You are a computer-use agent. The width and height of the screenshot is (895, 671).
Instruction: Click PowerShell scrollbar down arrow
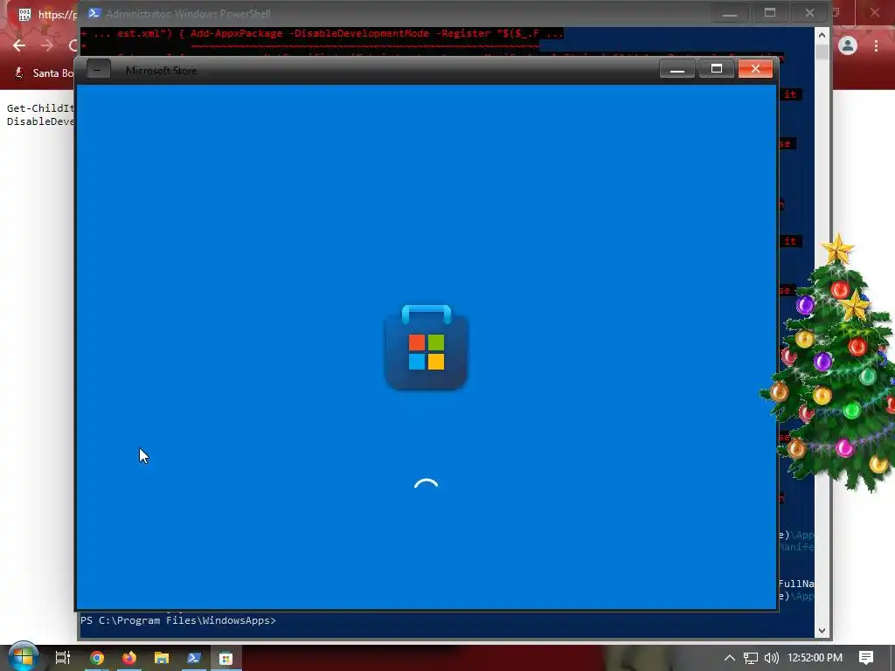[x=822, y=631]
